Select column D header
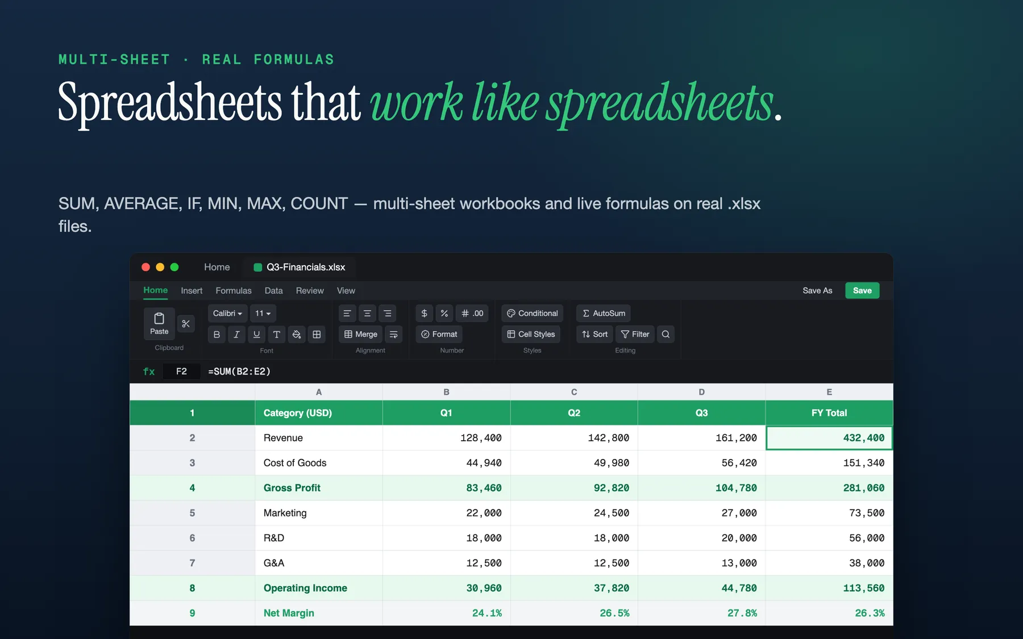The width and height of the screenshot is (1023, 639). [x=702, y=392]
